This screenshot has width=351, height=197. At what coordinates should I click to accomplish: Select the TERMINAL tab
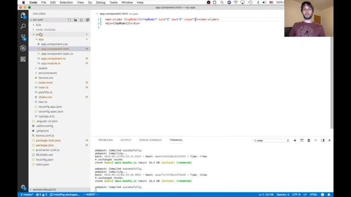(x=176, y=140)
